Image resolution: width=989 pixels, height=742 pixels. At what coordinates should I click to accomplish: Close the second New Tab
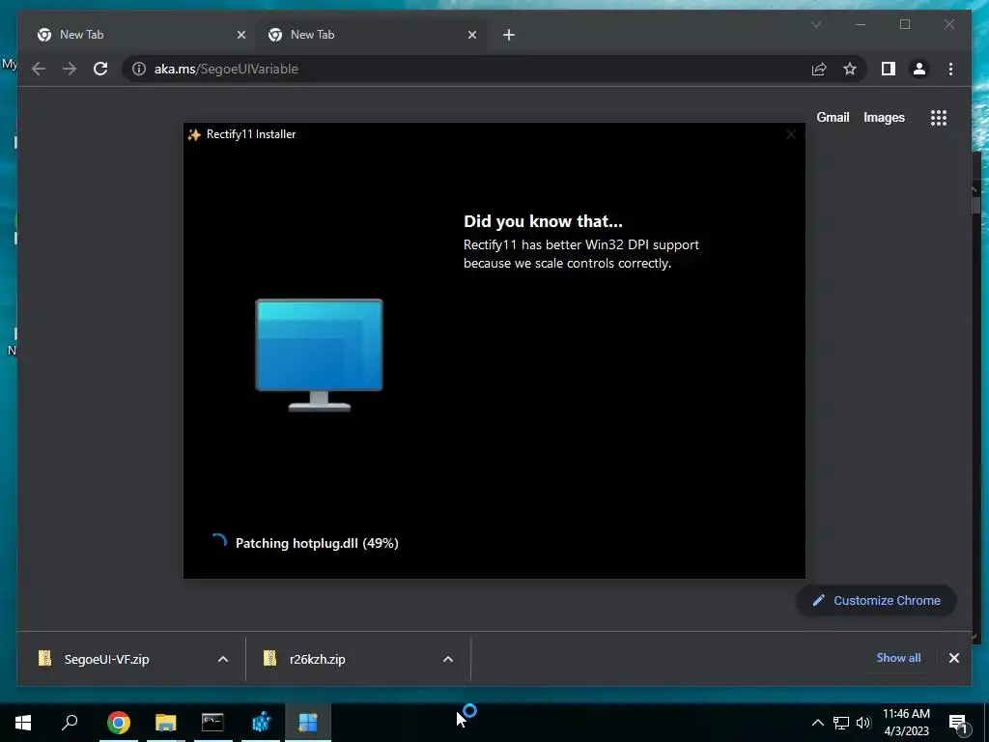point(471,35)
